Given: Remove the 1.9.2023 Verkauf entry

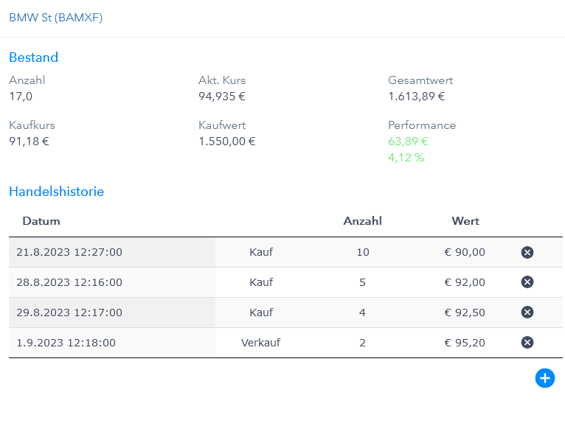Looking at the screenshot, I should [527, 343].
